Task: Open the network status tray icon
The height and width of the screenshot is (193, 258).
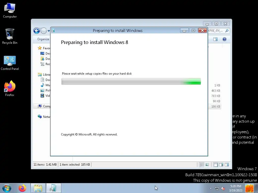Action: pos(217,188)
